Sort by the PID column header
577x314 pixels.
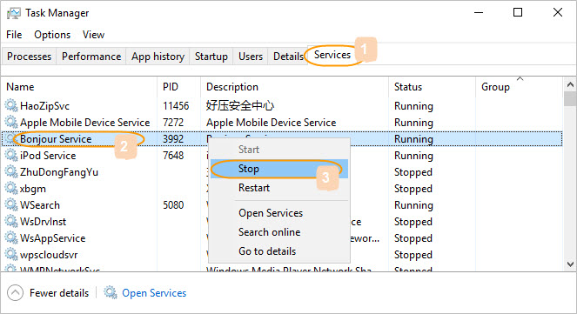(178, 87)
